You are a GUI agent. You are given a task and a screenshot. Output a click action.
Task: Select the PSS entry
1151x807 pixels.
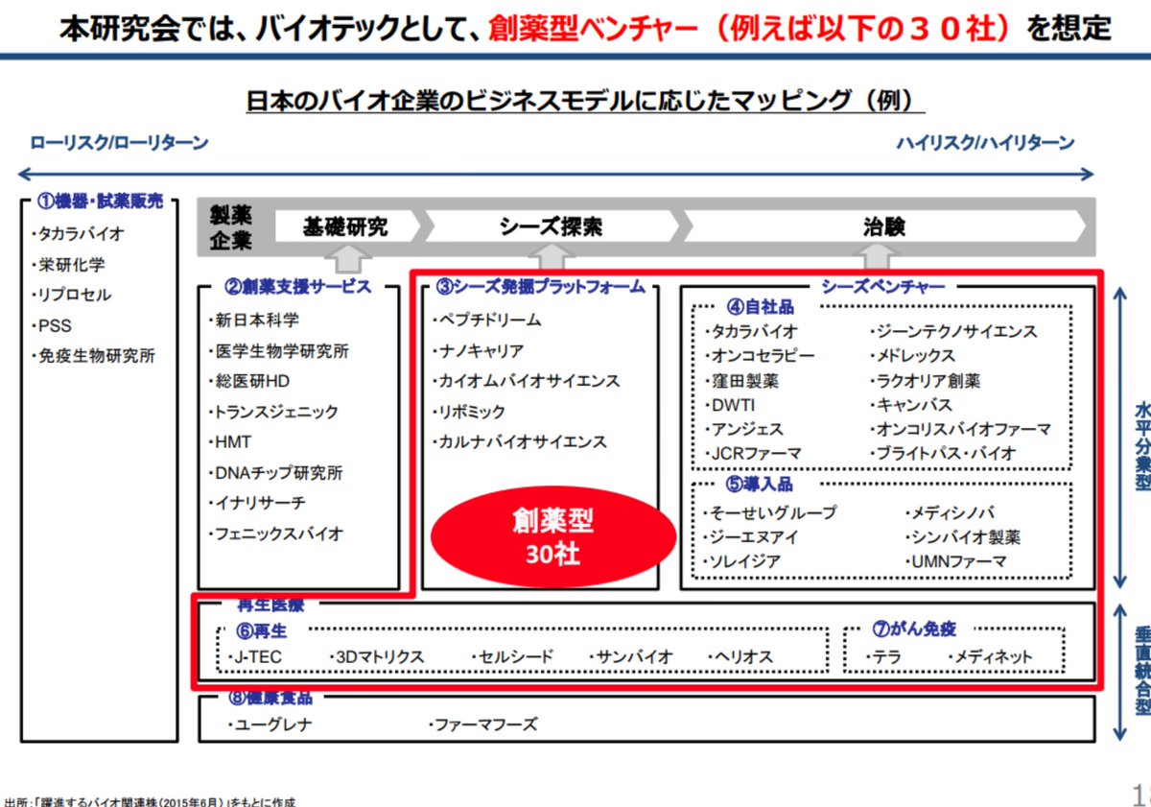(51, 325)
